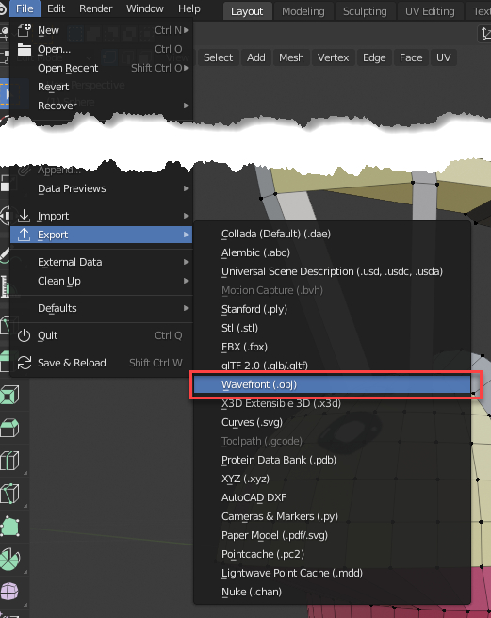The width and height of the screenshot is (491, 618).
Task: Select the Loop Cut tool icon
Action: point(9,461)
